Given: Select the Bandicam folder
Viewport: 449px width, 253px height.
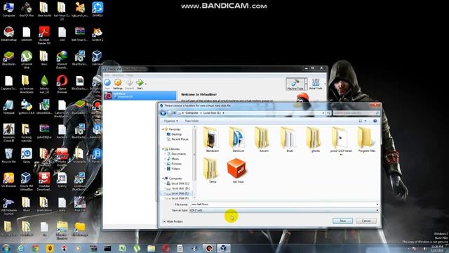Looking at the screenshot, I should pyautogui.click(x=212, y=140).
